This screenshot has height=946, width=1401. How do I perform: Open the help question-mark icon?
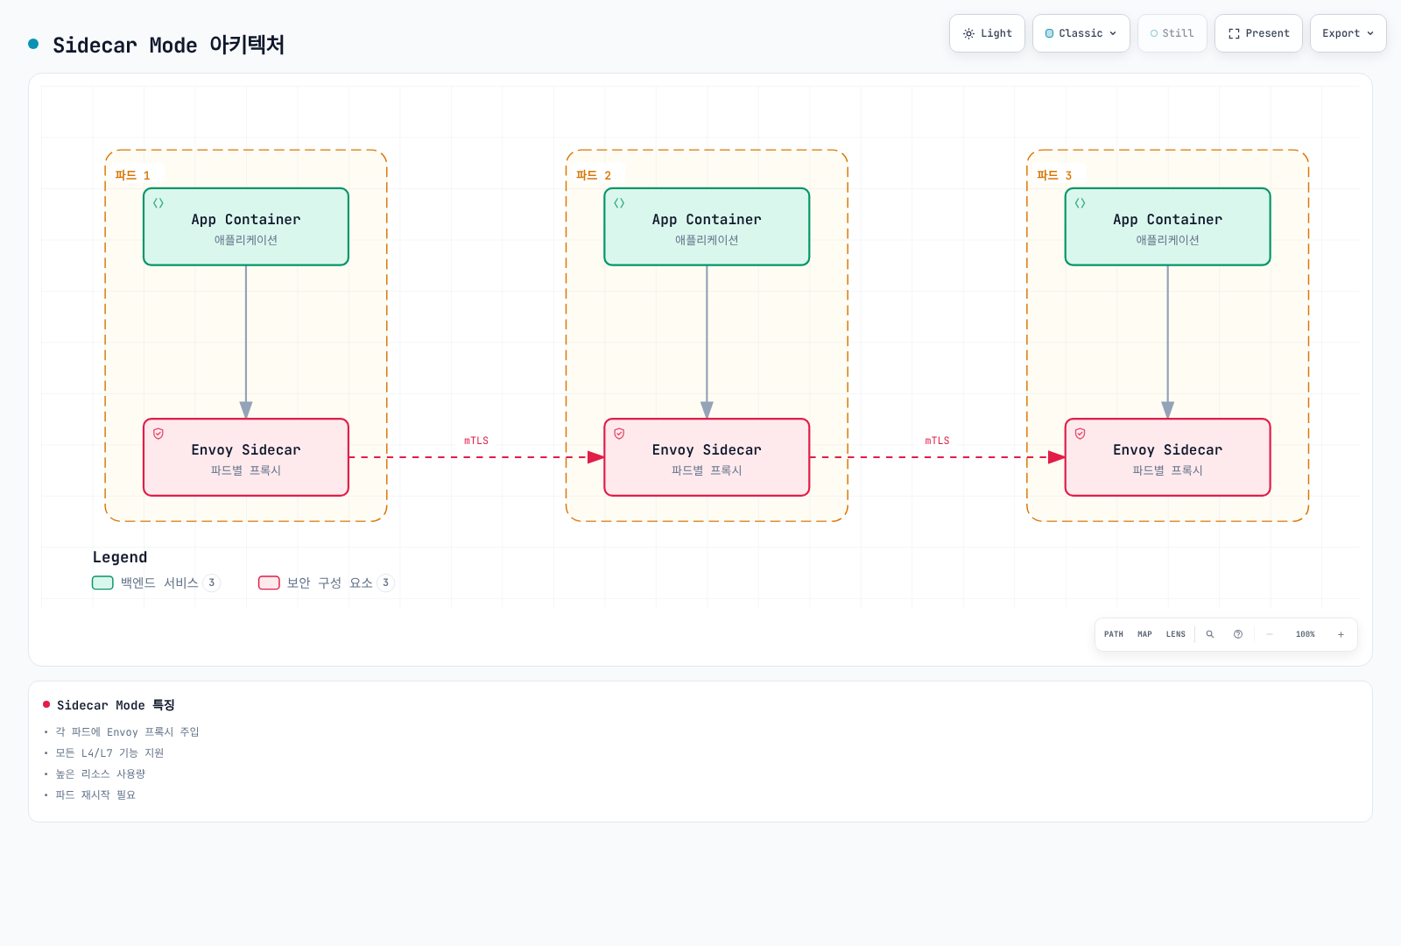pyautogui.click(x=1238, y=634)
